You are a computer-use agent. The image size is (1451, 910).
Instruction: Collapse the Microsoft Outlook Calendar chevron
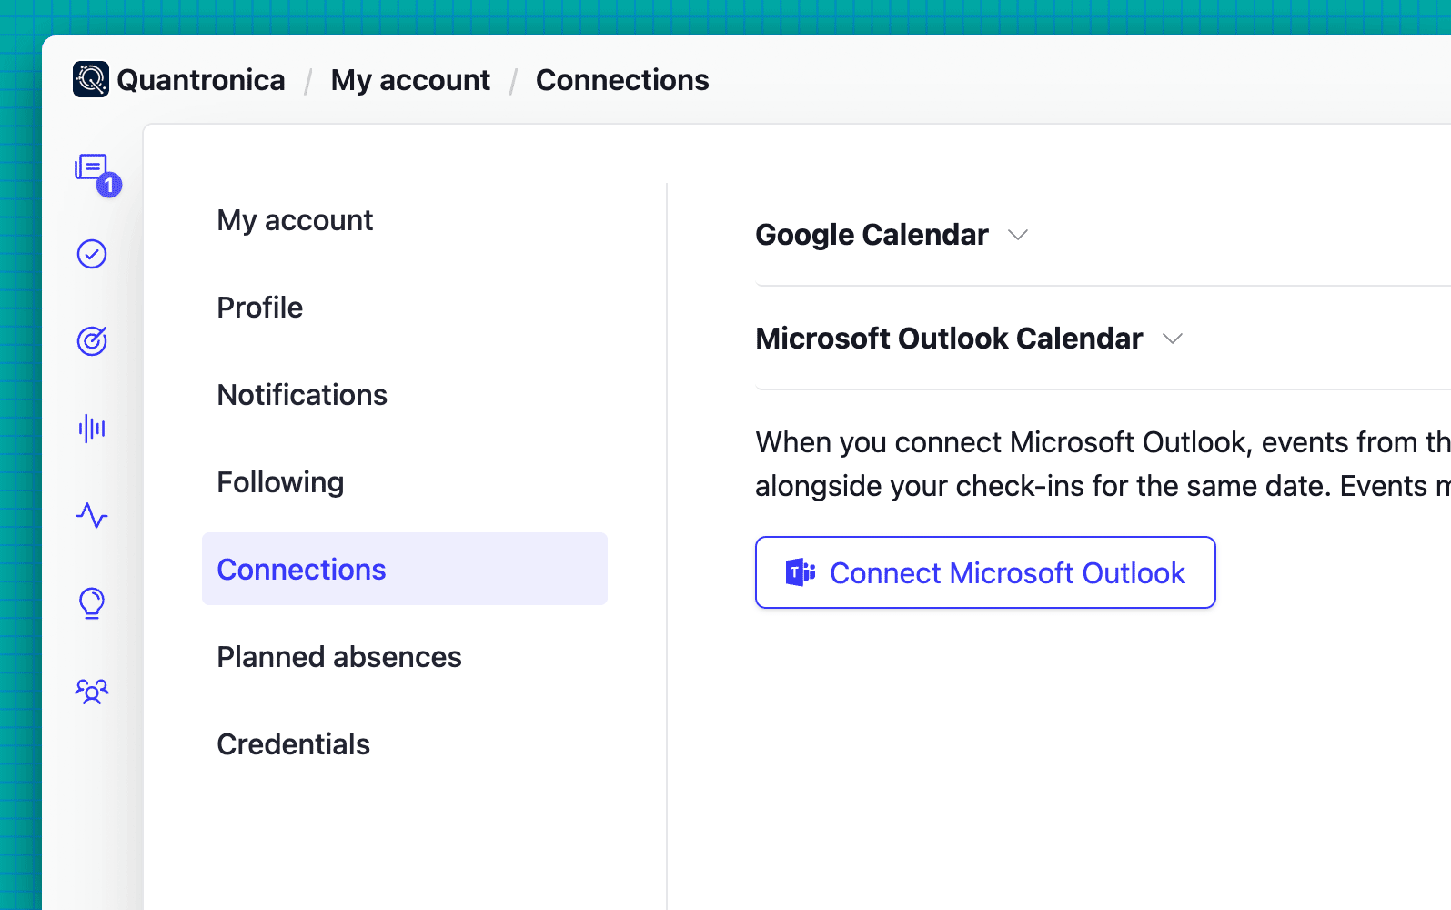[1173, 339]
